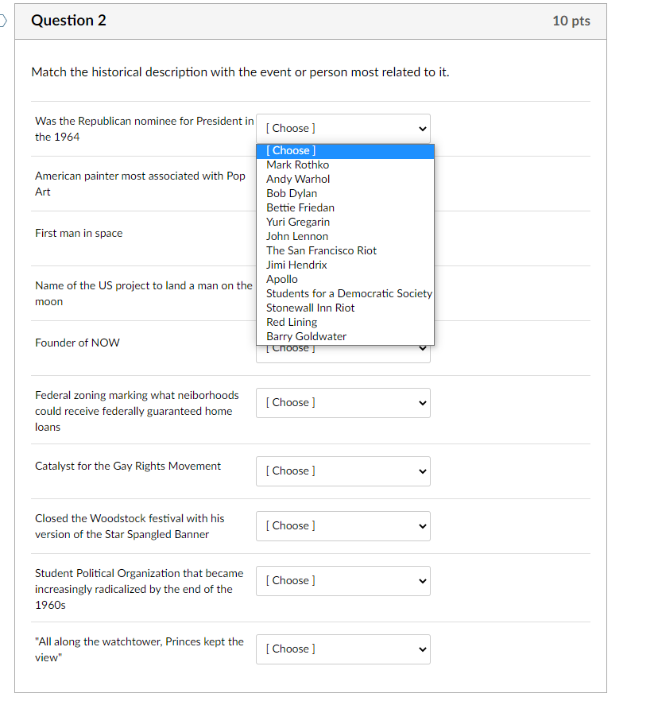
Task: Open the Federal zoning home loans dropdown
Action: tap(343, 403)
